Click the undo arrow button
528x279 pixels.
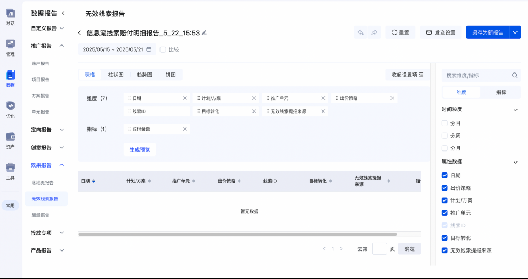pyautogui.click(x=360, y=32)
